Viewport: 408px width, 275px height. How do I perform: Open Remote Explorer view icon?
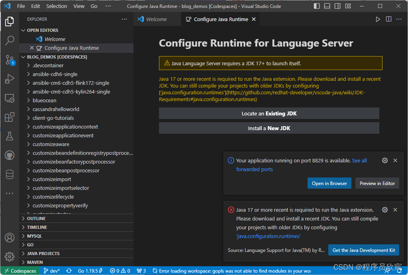10,98
